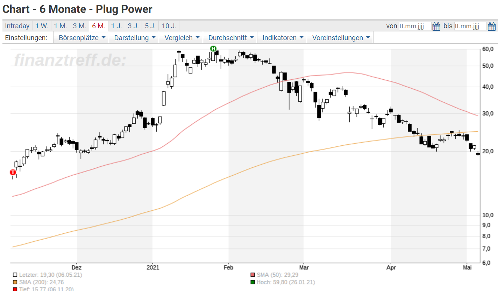Viewport: 498px width, 291px height.
Task: Click the green Hoch legend swatch
Action: pyautogui.click(x=252, y=282)
